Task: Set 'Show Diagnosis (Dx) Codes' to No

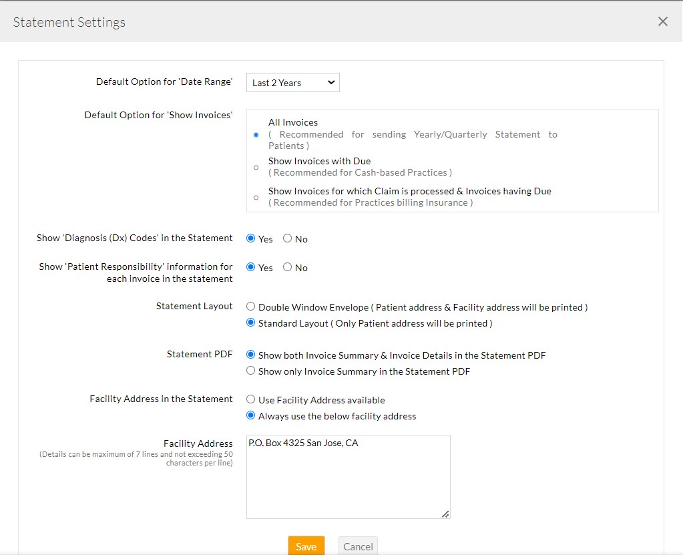Action: pyautogui.click(x=286, y=238)
